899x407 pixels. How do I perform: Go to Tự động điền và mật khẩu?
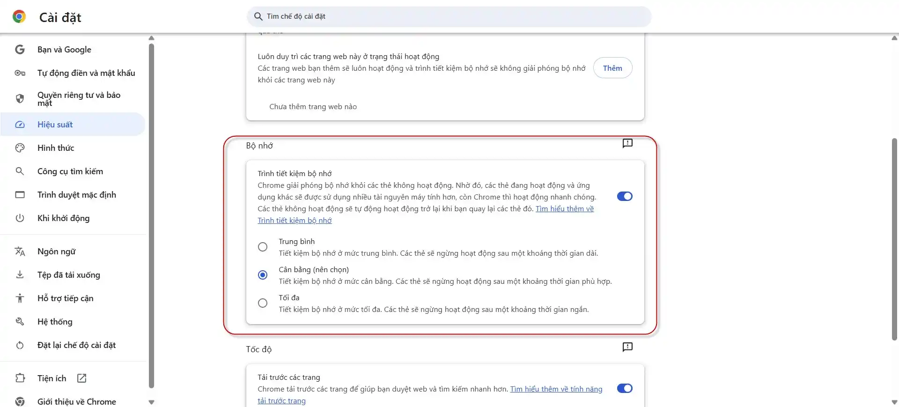pyautogui.click(x=86, y=73)
